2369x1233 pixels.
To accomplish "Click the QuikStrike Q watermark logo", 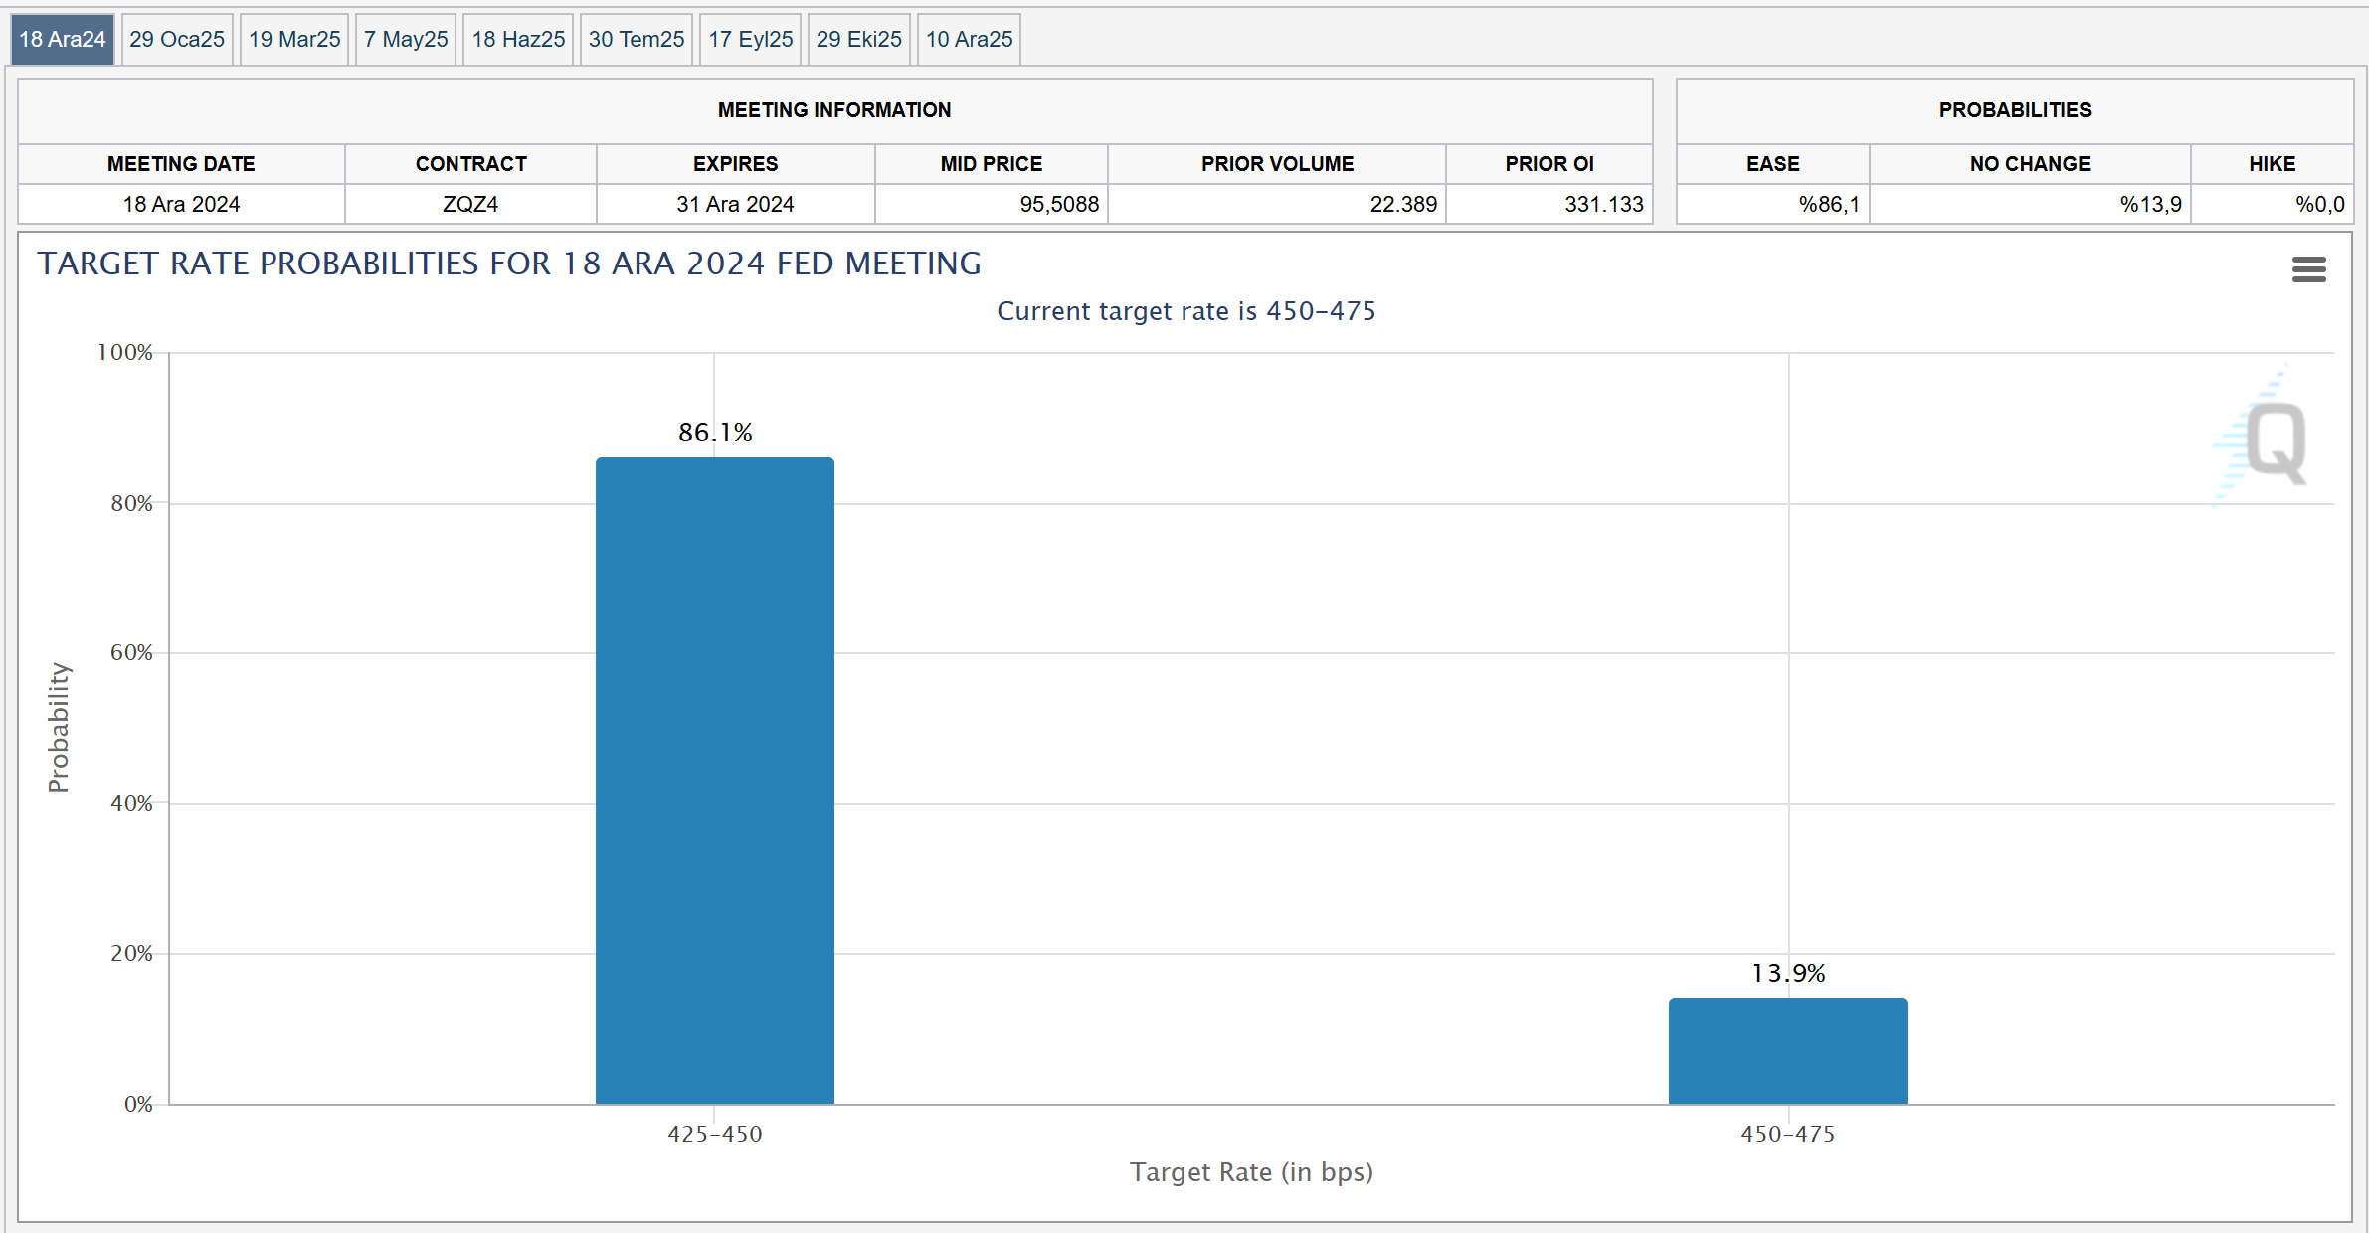I will pos(2274,442).
